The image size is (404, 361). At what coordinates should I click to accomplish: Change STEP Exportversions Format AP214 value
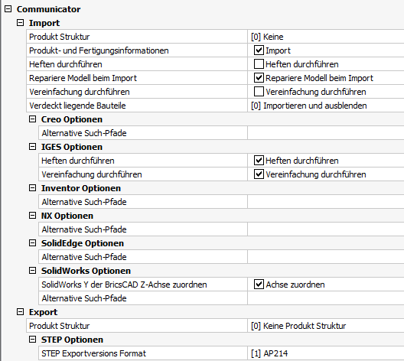326,353
